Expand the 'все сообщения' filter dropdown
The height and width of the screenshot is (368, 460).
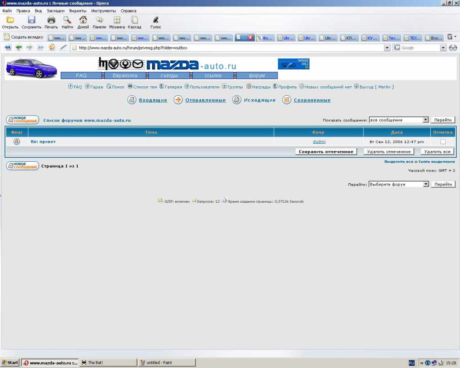[425, 120]
